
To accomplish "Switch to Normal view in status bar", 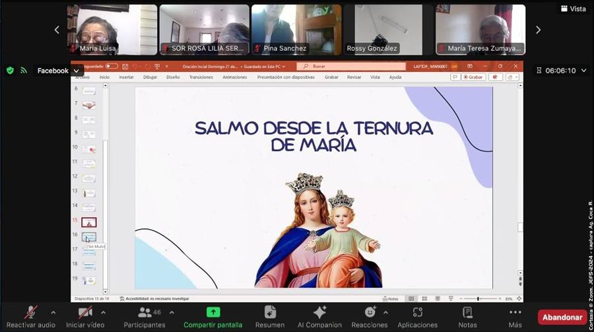I will 411,298.
